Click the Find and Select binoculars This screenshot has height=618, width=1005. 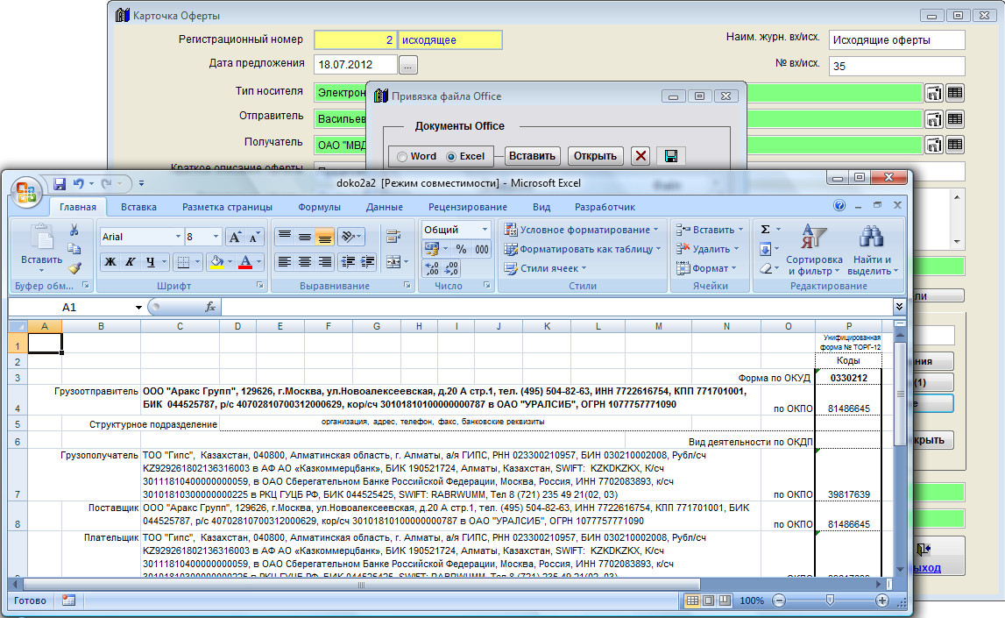coord(870,250)
